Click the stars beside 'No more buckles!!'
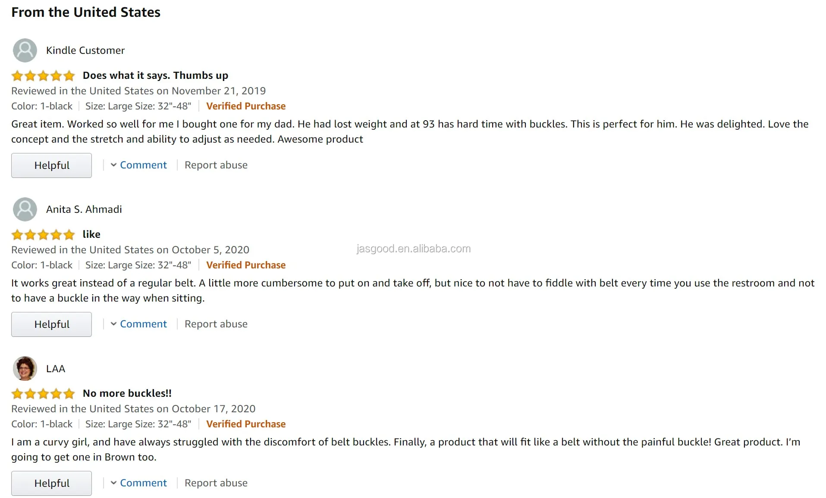This screenshot has height=498, width=826. [x=43, y=394]
